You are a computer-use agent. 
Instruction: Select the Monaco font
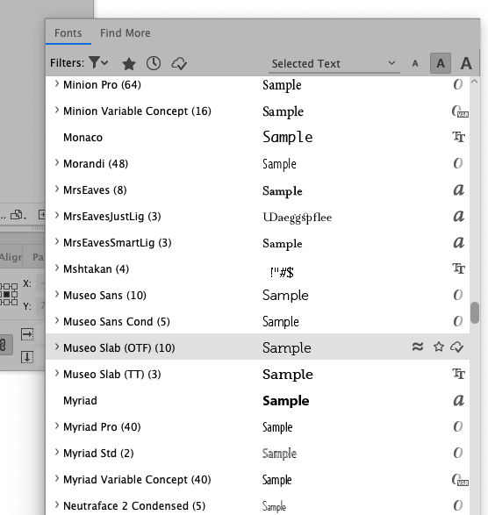coord(83,137)
